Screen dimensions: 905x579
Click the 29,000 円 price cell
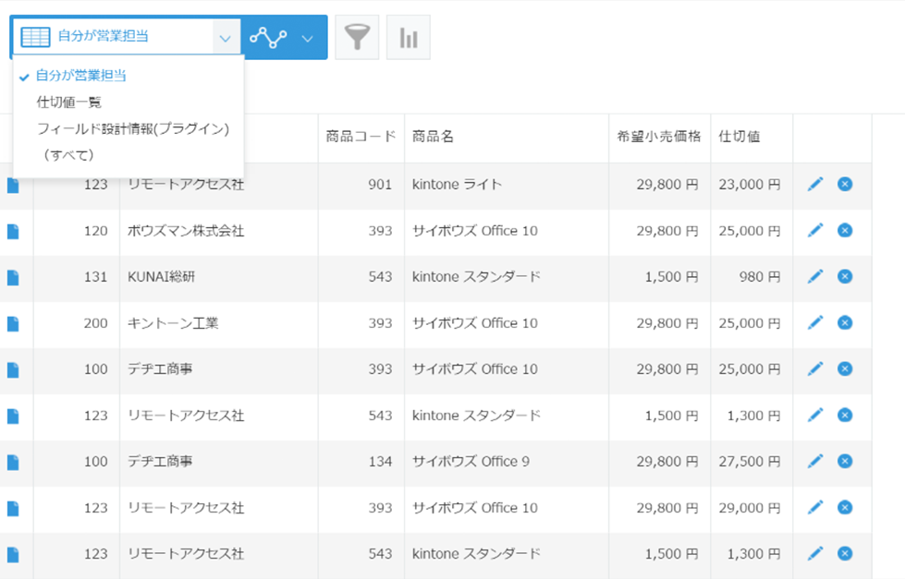coord(749,508)
